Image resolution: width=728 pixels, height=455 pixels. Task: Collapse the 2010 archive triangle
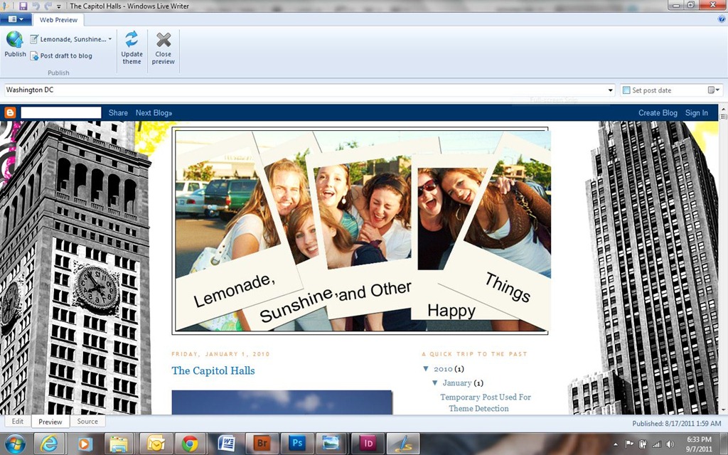point(426,369)
